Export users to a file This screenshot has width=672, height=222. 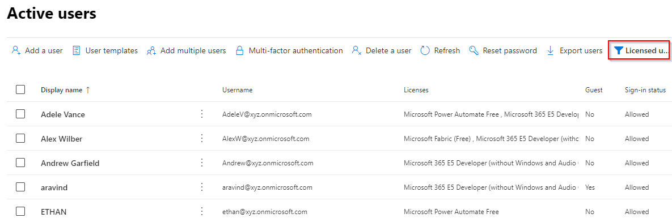(x=574, y=50)
